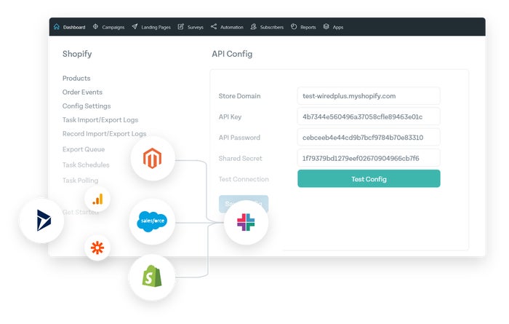Select the Zapier orange asterisk icon
Viewport: 509px width, 324px height.
[x=97, y=248]
